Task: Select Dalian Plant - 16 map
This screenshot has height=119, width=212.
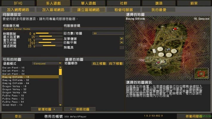Action: click(x=30, y=68)
